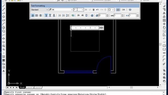
Task: Select the Revision Cloud tool
Action: [x=3, y=31]
